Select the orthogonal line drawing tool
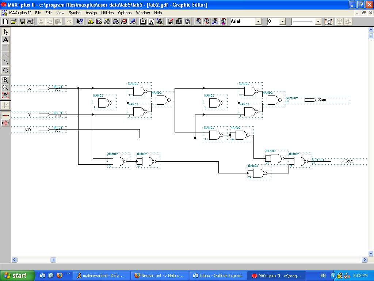This screenshot has height=281, width=374. tap(5, 47)
